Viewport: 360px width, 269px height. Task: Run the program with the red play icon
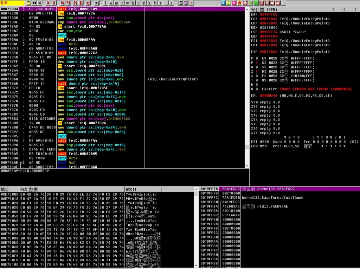[48, 3]
